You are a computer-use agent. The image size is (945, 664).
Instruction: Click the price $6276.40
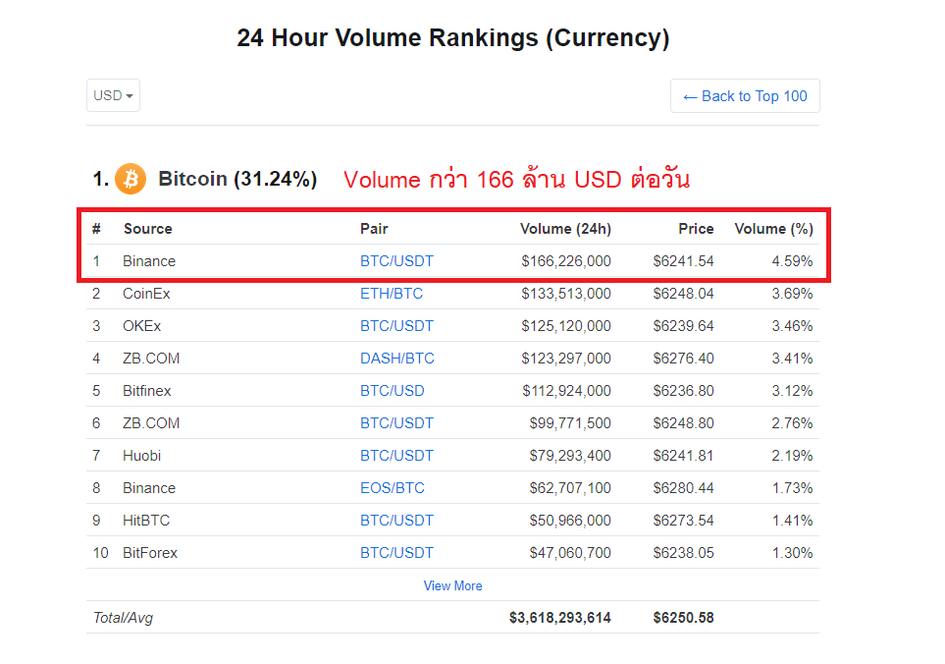coord(683,359)
